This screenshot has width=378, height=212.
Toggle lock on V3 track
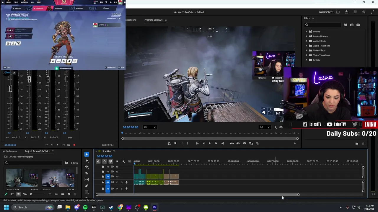click(x=103, y=167)
